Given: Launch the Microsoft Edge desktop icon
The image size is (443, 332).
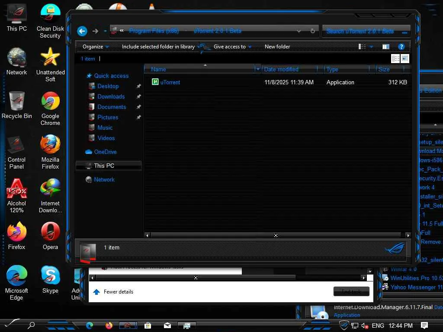Looking at the screenshot, I should (x=17, y=283).
